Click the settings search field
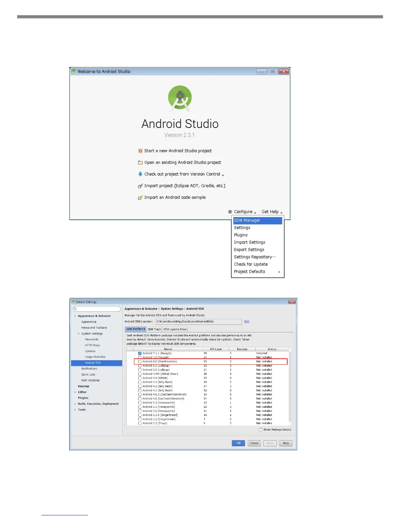 [x=97, y=309]
